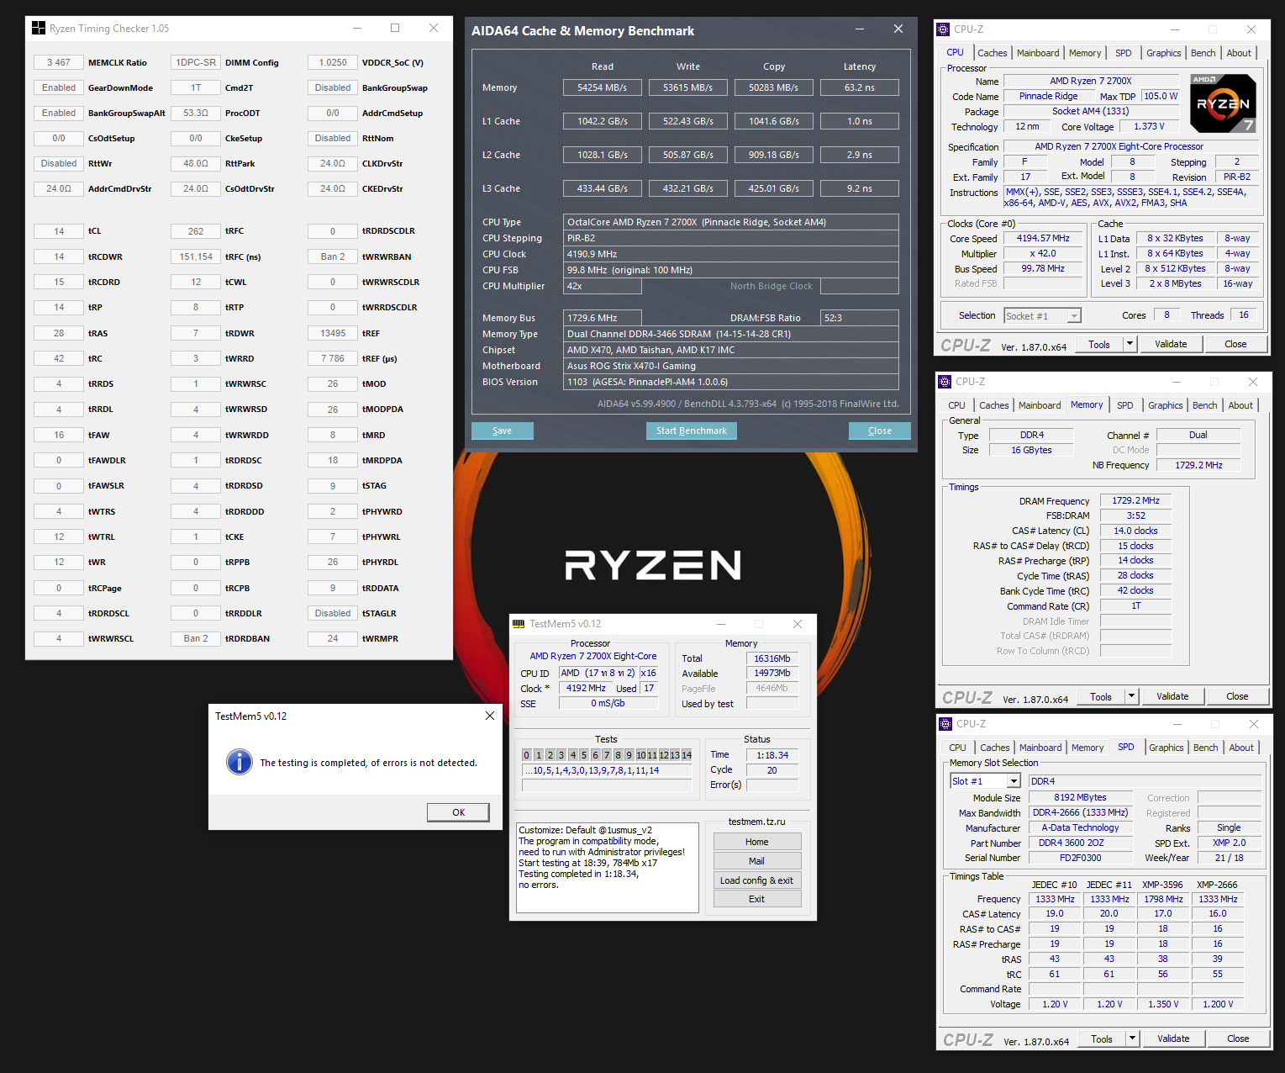Click Validate in the CPU-Z SPD window

(1172, 1039)
